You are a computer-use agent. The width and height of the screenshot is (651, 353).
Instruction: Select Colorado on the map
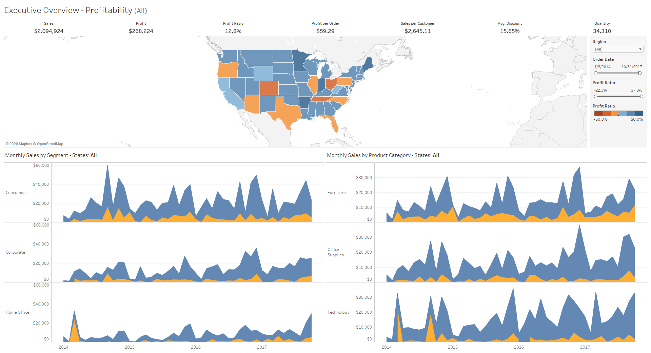click(269, 88)
